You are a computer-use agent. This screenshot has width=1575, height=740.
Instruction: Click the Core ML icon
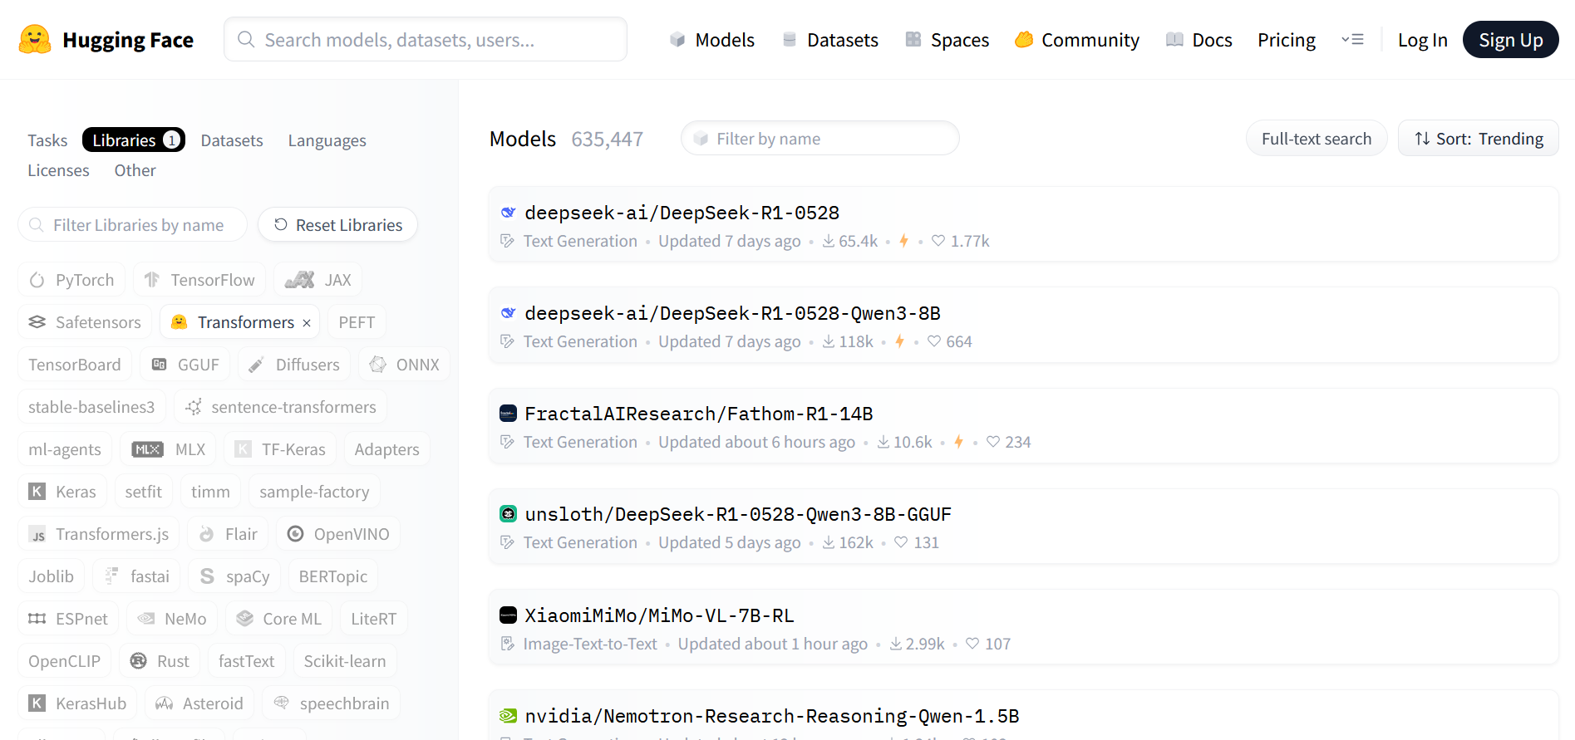point(244,619)
